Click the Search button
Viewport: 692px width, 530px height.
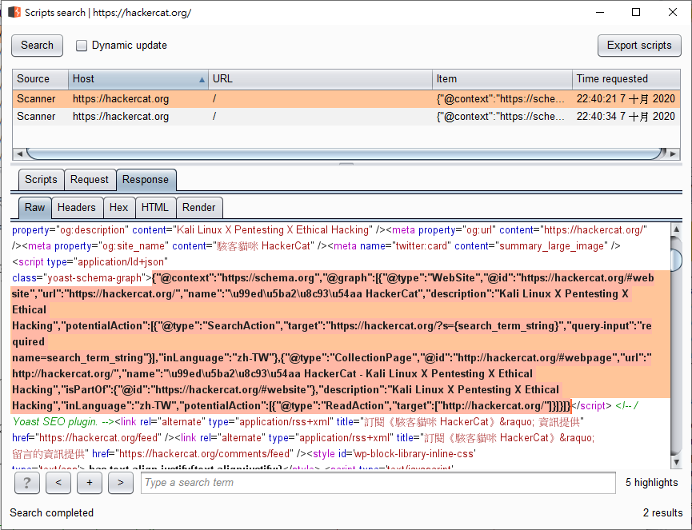(37, 46)
